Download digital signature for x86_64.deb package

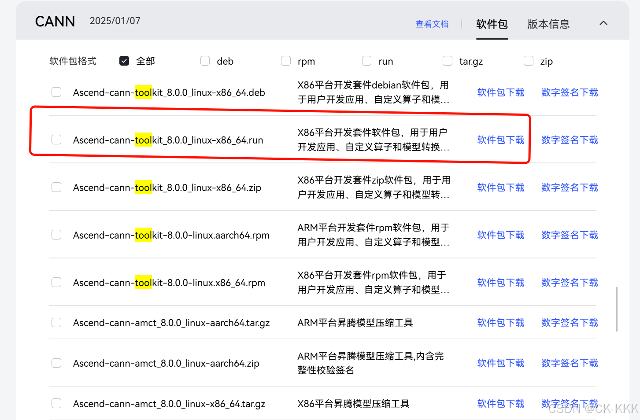coord(569,92)
